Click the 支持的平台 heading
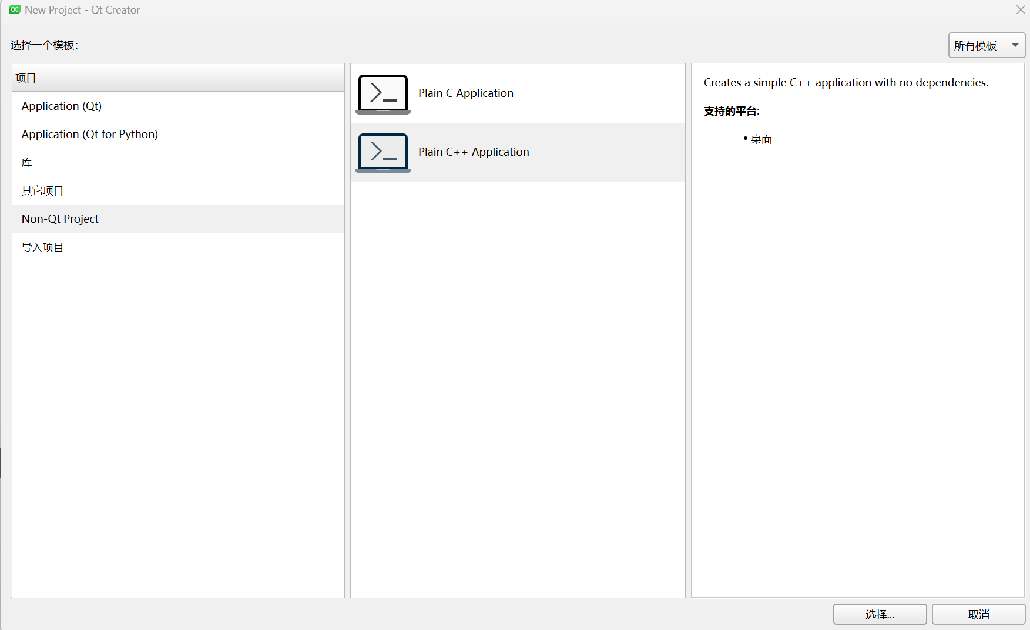The height and width of the screenshot is (630, 1030). click(732, 111)
